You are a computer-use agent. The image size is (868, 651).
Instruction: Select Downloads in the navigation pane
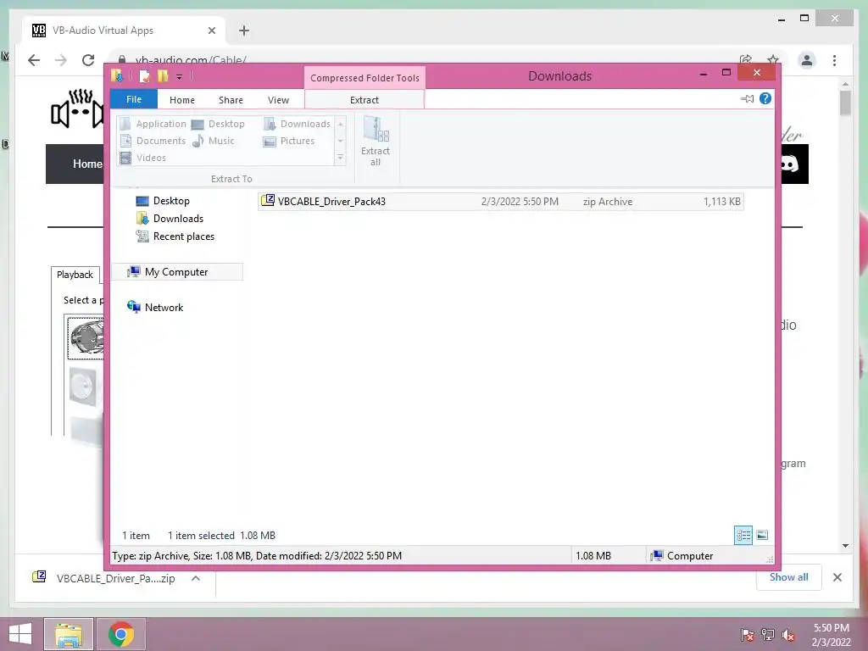click(170, 219)
